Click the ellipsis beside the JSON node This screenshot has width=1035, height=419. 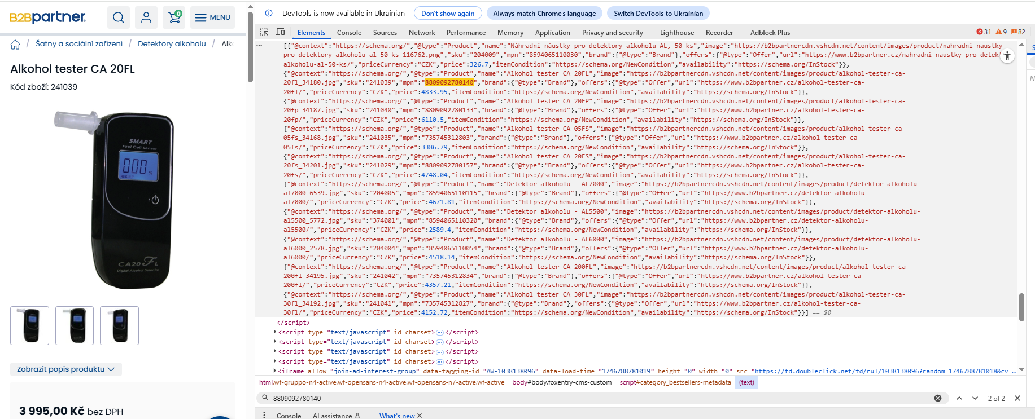click(259, 45)
